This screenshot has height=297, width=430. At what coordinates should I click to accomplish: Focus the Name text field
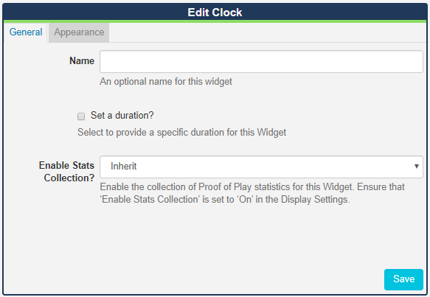coord(261,61)
